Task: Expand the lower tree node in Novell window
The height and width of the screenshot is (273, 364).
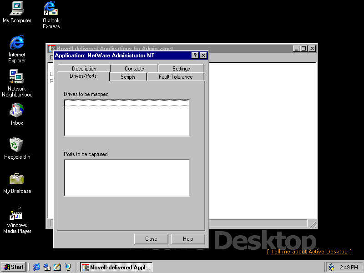Action: tap(52, 81)
